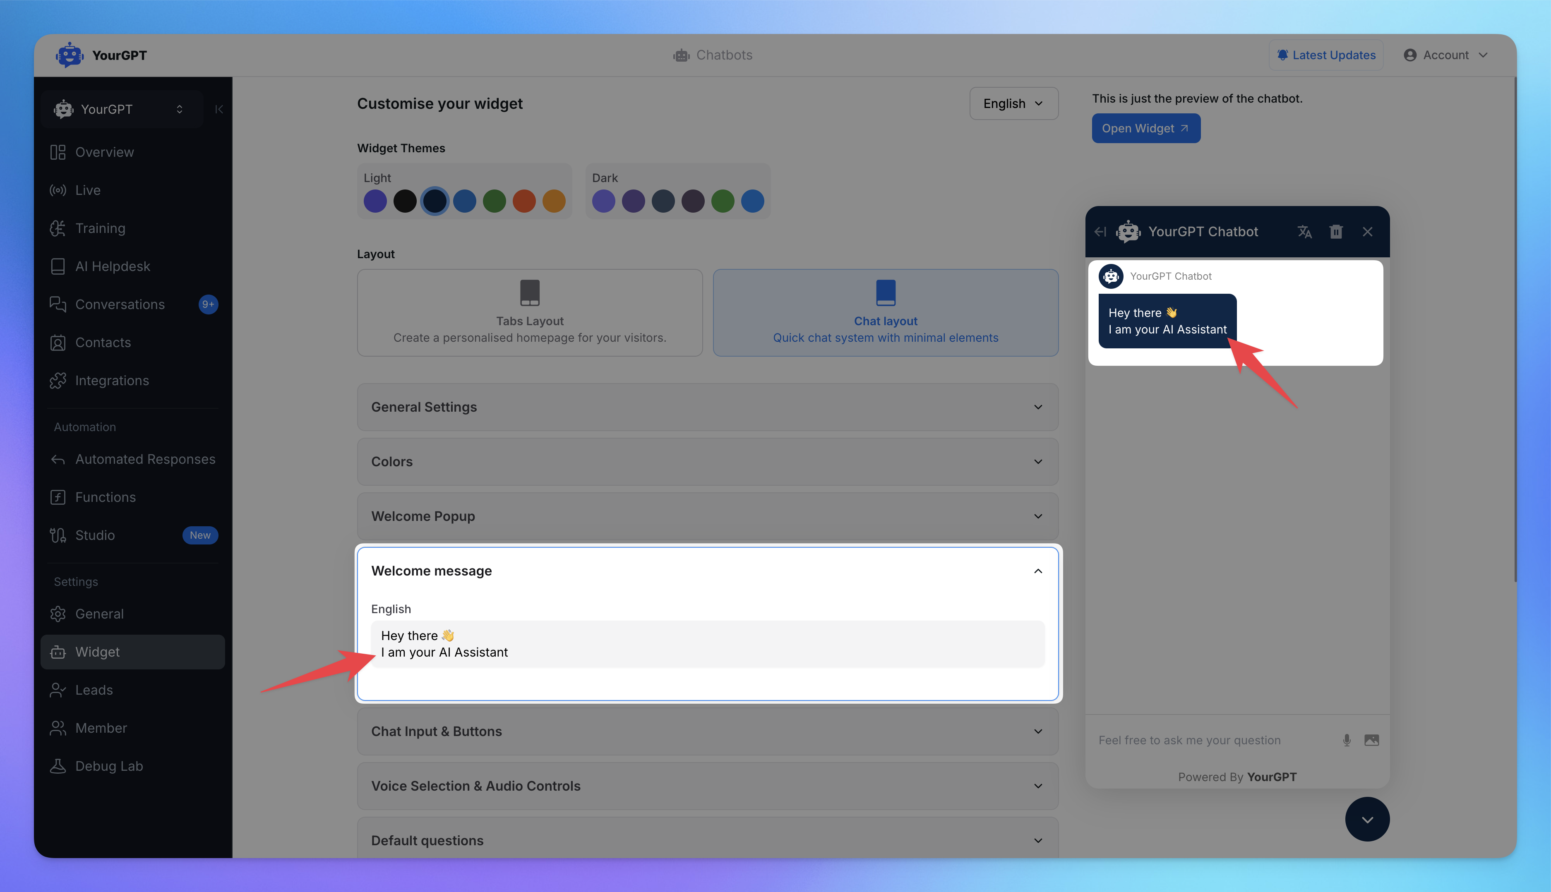The image size is (1551, 892).
Task: Click the bell icon in Latest Updates
Action: click(1282, 55)
